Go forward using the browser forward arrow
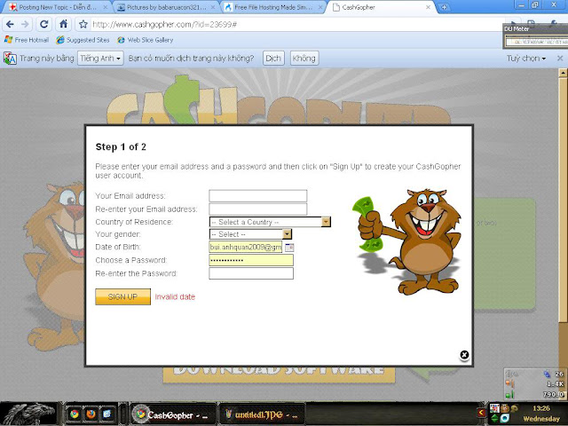 26,24
